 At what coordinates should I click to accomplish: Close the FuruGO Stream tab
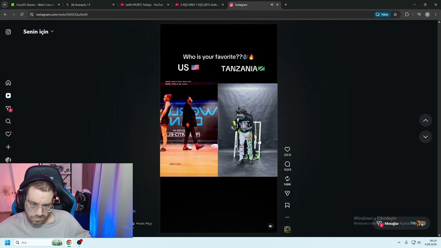coord(59,5)
